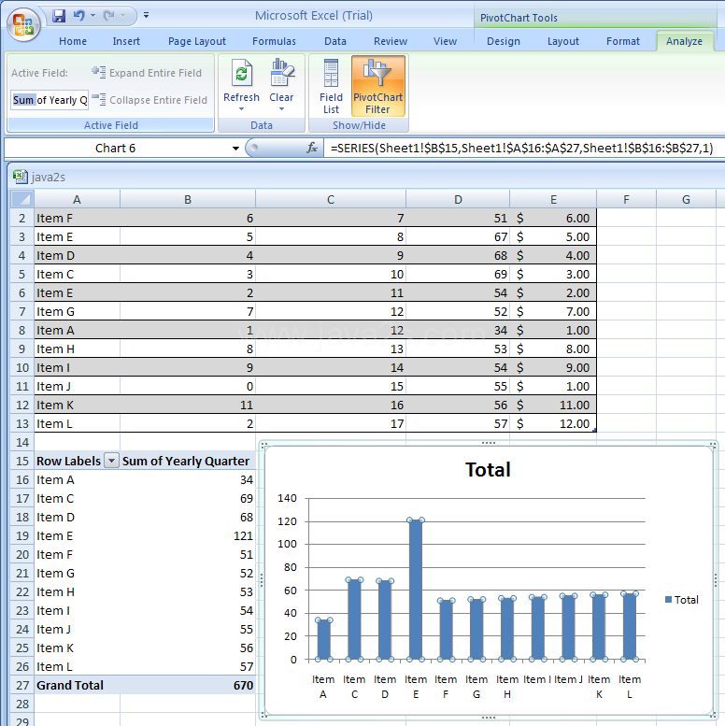Click the chart top-left corner handle
725x726 pixels.
click(x=263, y=446)
